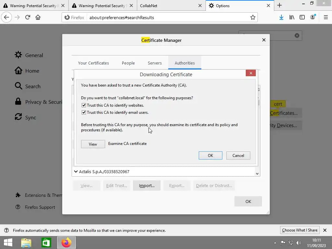Open General settings in sidebar
Viewport: 332px width, 249px height.
click(29, 55)
